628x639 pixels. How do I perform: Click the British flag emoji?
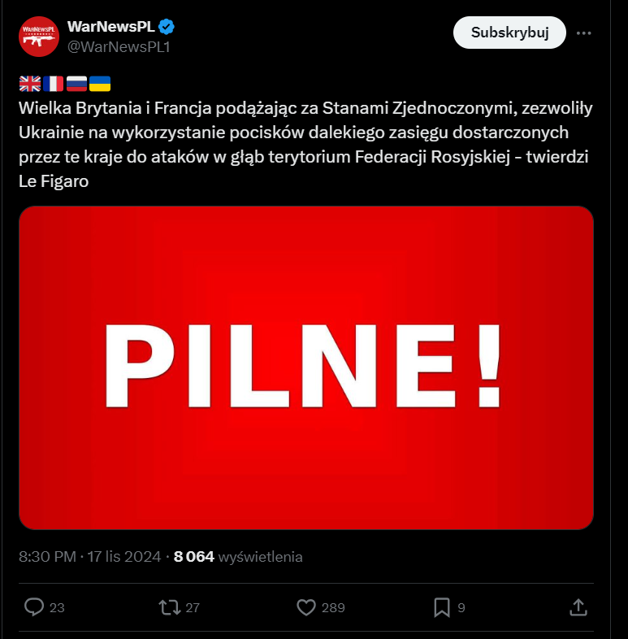point(30,83)
